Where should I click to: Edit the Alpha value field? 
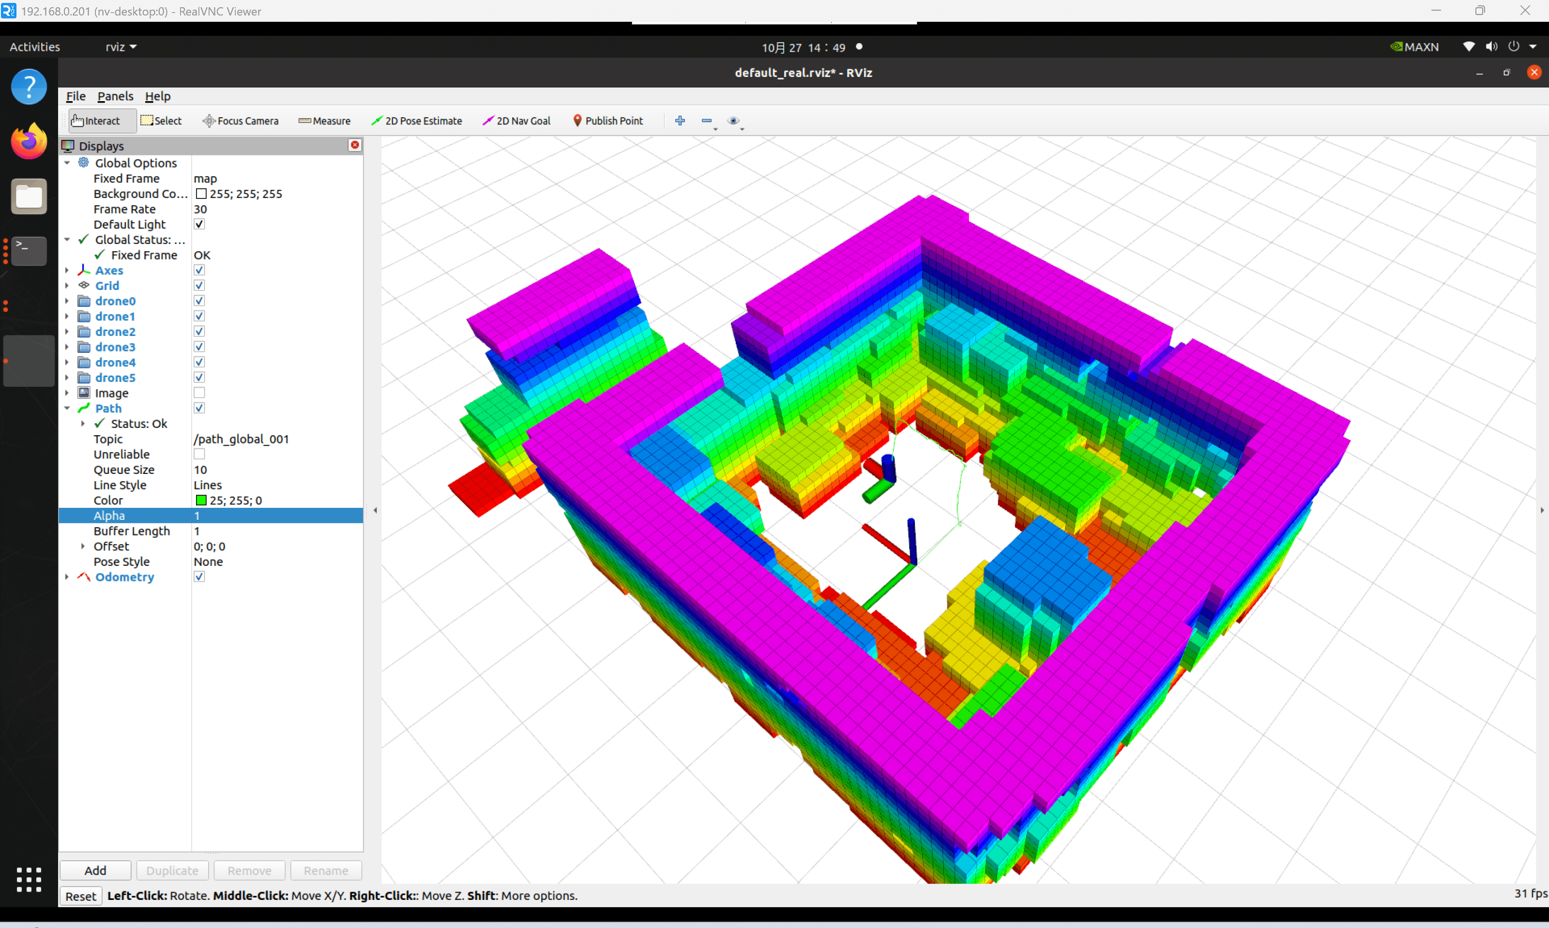point(277,515)
